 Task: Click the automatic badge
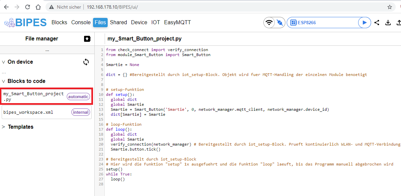[x=78, y=97]
